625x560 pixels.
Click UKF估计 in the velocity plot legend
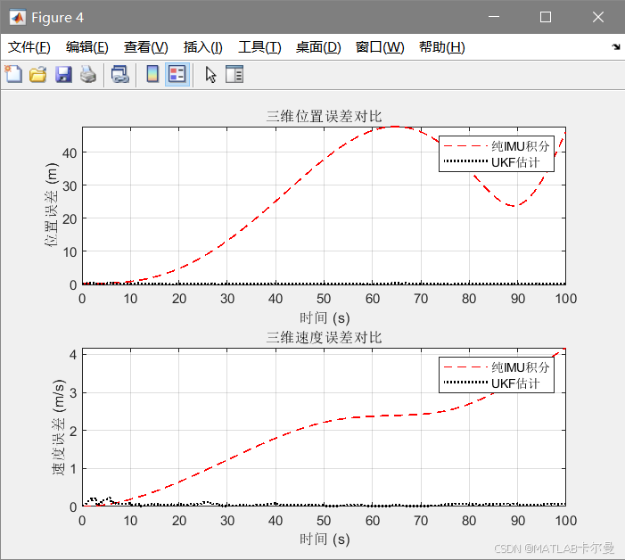point(515,383)
